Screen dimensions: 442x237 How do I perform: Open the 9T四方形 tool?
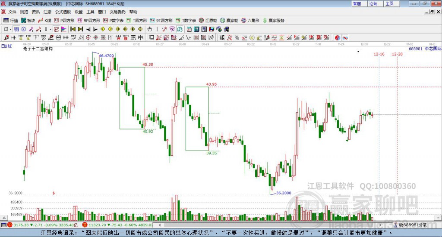161,21
